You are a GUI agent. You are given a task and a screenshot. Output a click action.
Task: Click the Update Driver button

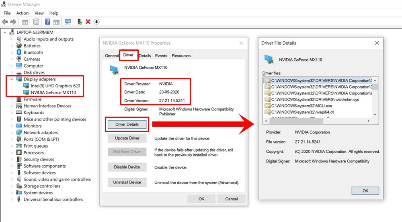[127, 138]
